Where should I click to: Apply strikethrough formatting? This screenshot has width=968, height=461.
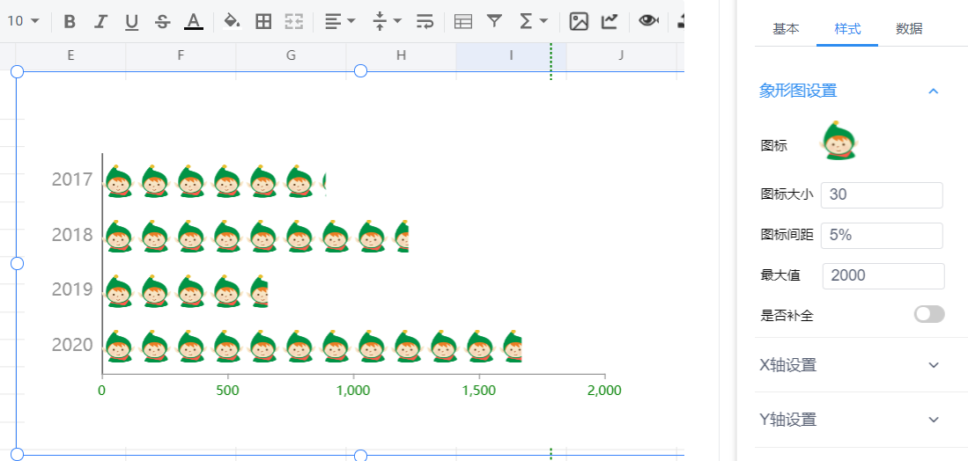click(162, 22)
